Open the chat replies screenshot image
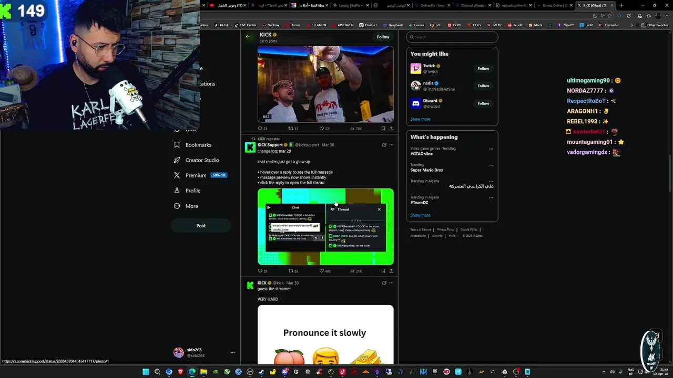Image resolution: width=673 pixels, height=378 pixels. click(x=325, y=227)
